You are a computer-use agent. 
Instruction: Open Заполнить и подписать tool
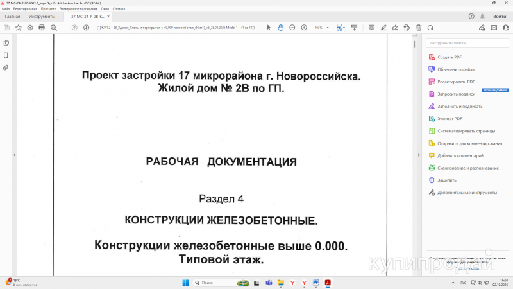pyautogui.click(x=455, y=107)
